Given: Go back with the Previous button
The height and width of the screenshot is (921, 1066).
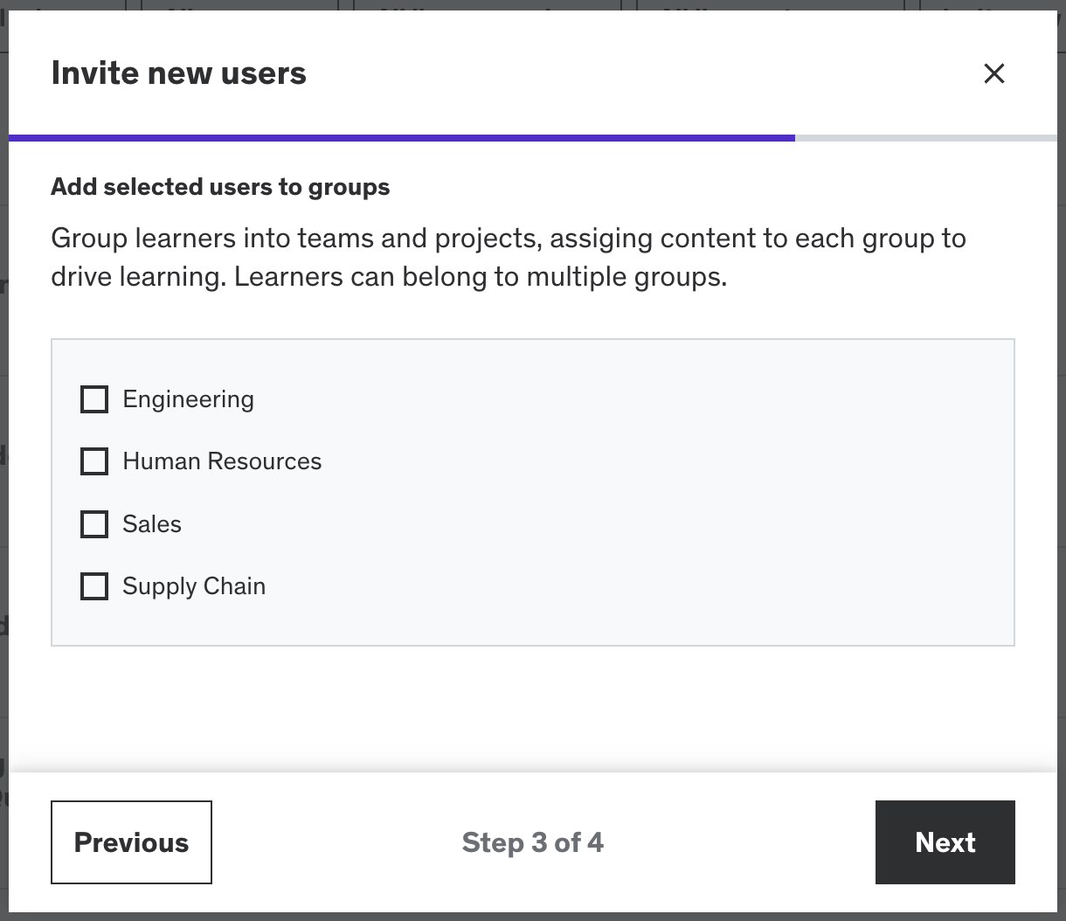Looking at the screenshot, I should (x=131, y=842).
